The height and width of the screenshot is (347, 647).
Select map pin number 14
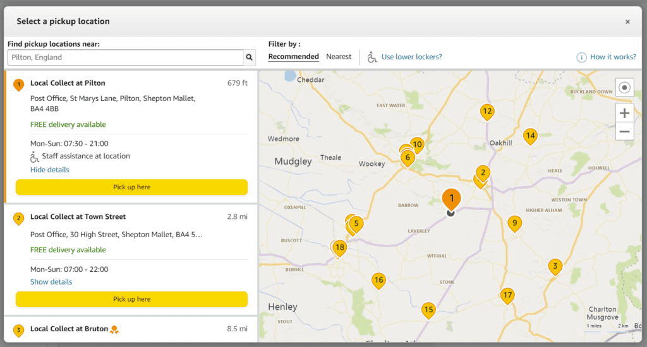(530, 136)
